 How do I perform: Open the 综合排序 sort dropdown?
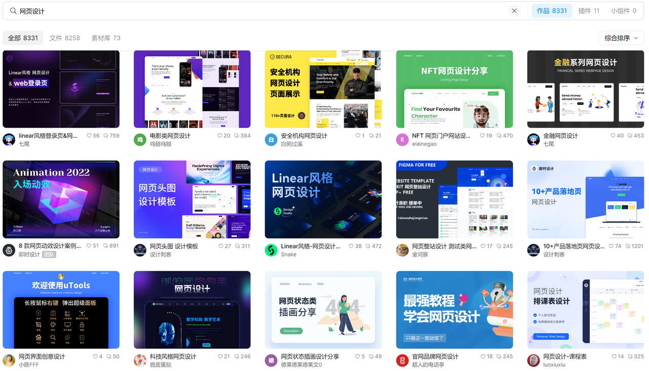click(621, 38)
